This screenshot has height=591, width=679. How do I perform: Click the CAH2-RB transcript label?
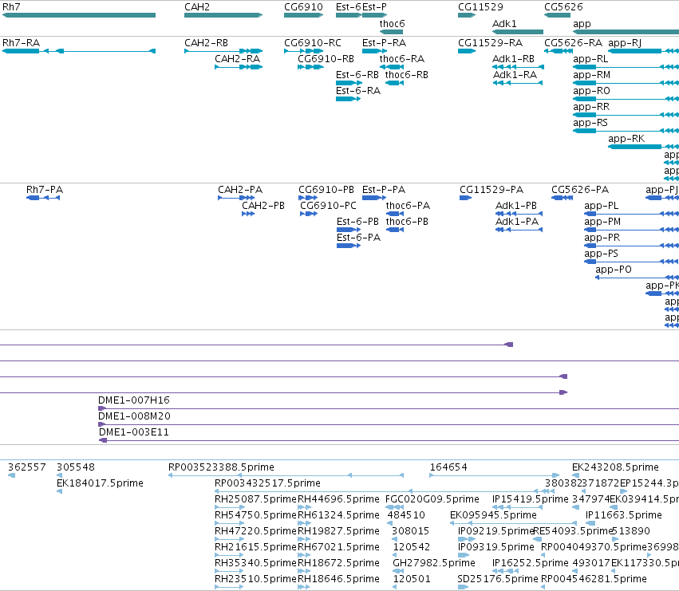pos(206,43)
